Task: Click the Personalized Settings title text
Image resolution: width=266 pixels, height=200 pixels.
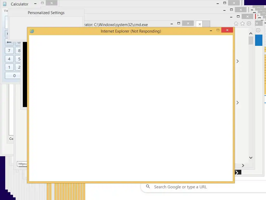Action: point(46,13)
